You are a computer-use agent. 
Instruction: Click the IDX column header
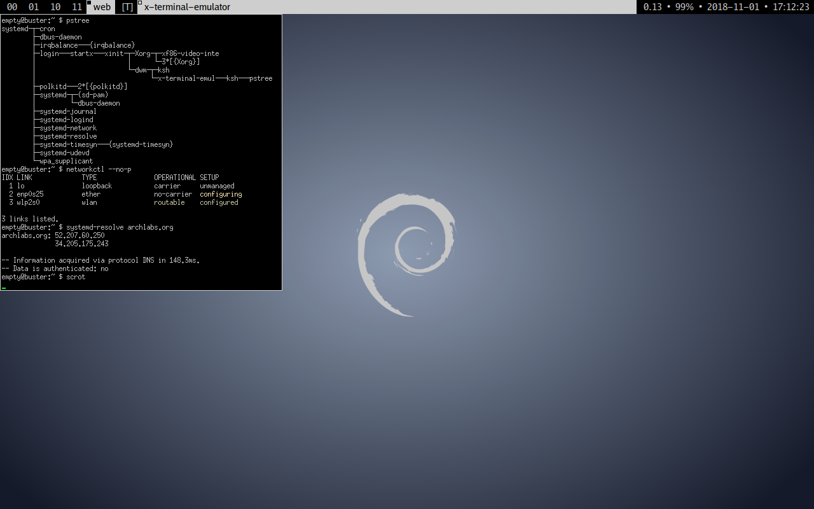(7, 178)
